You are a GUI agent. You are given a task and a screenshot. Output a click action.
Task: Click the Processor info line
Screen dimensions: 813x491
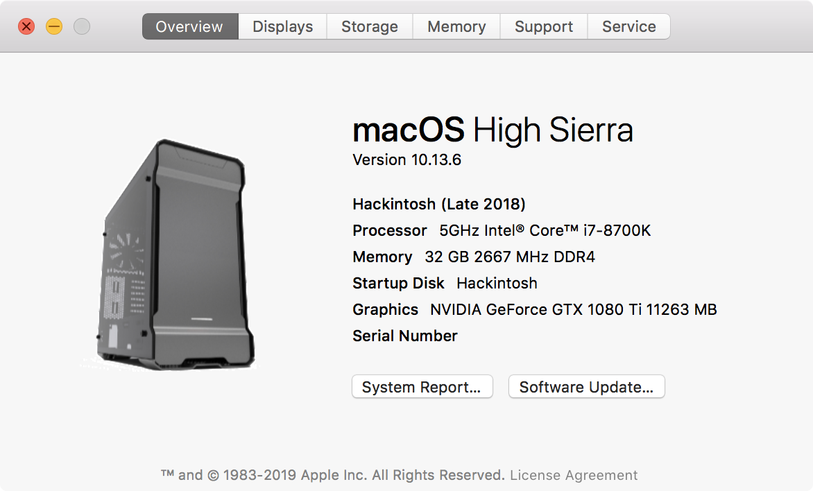pos(502,230)
